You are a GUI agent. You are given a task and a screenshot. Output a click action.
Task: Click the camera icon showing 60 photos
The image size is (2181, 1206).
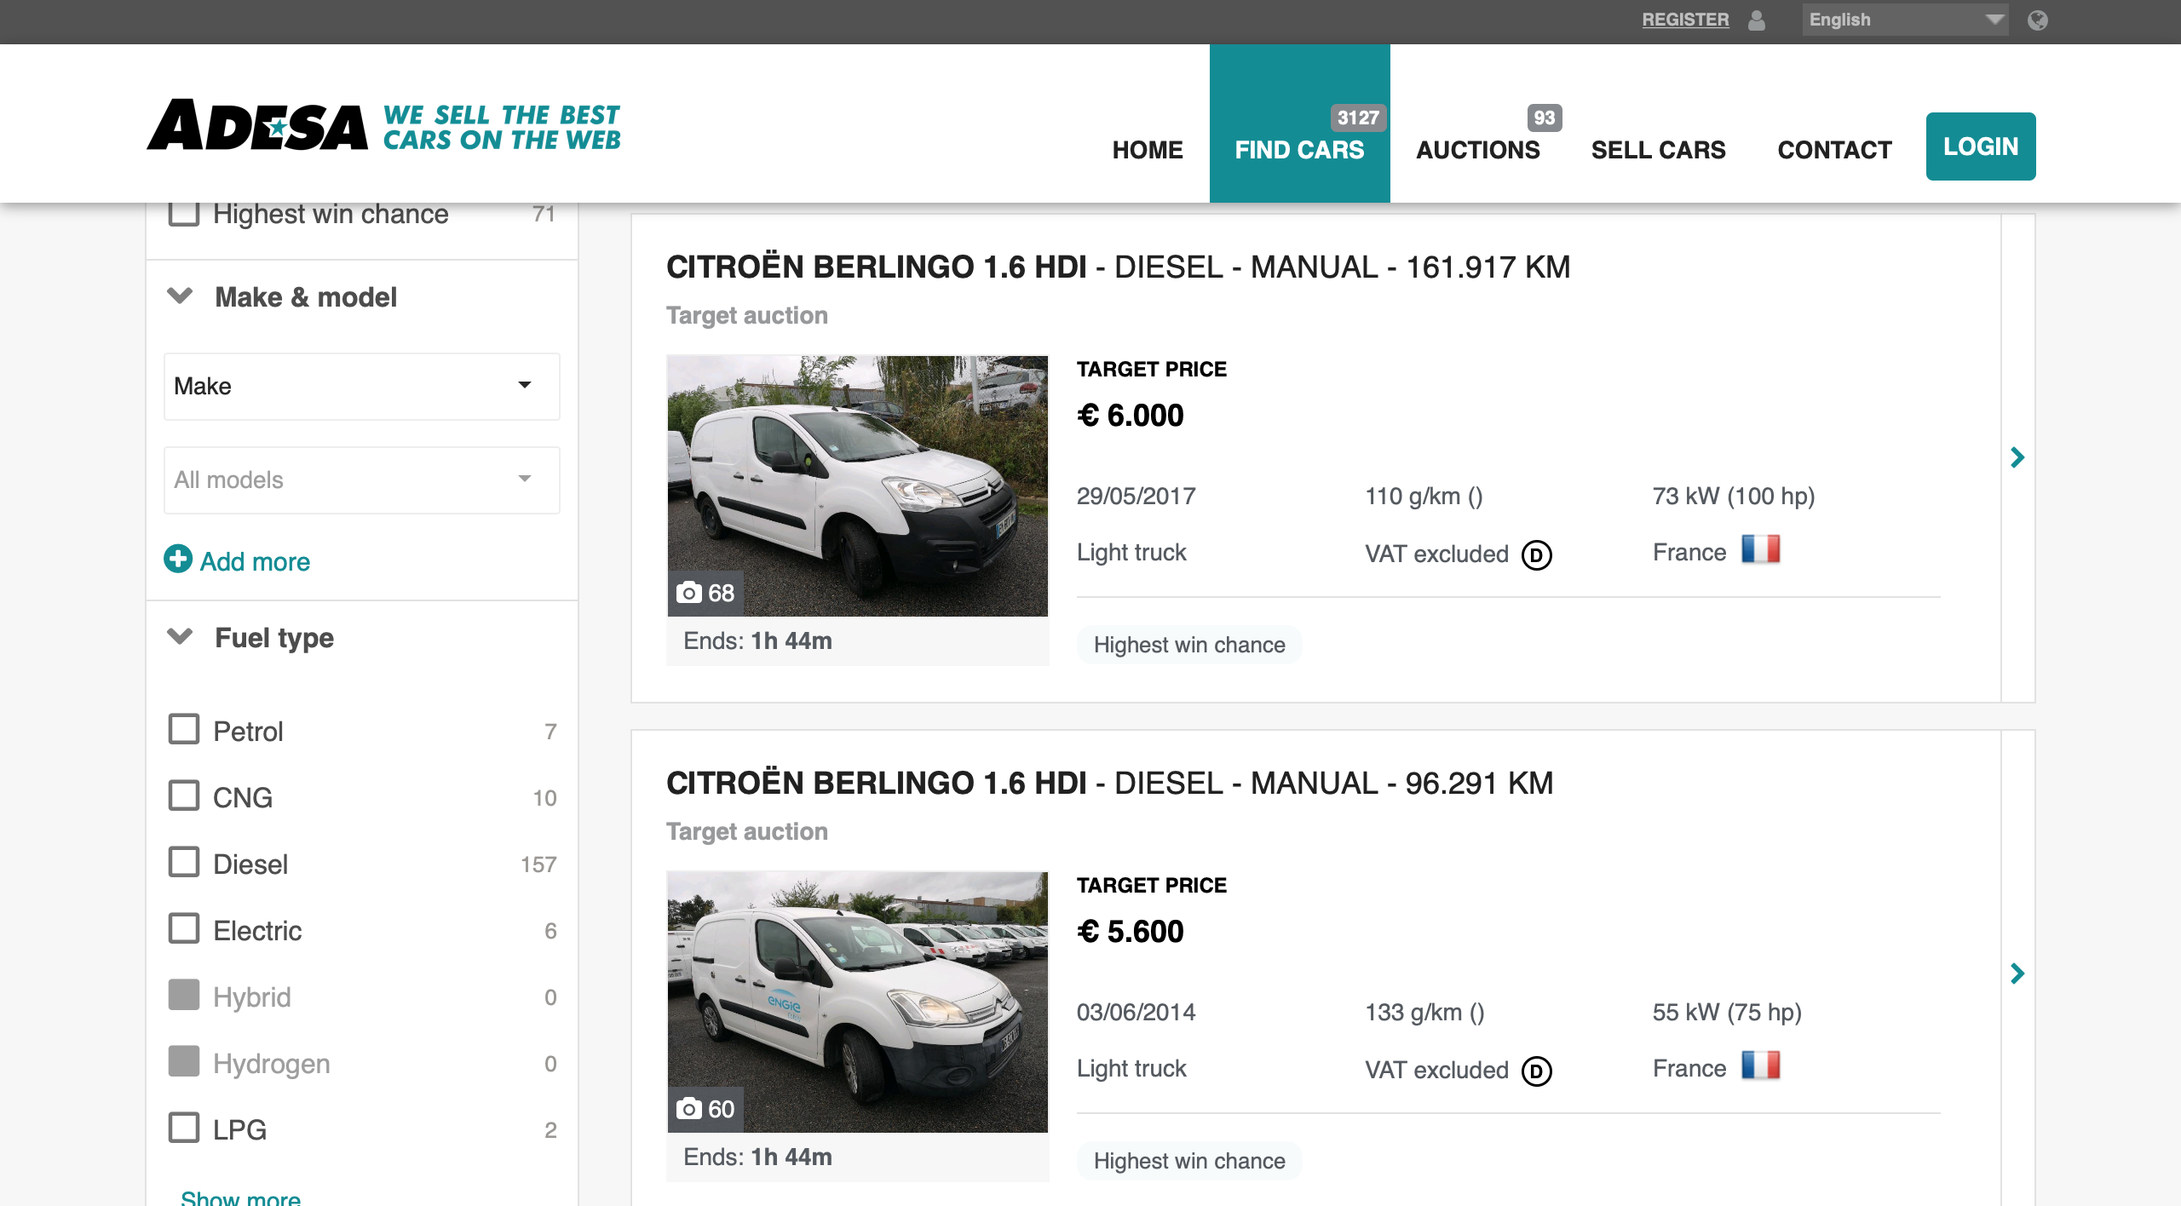[688, 1109]
